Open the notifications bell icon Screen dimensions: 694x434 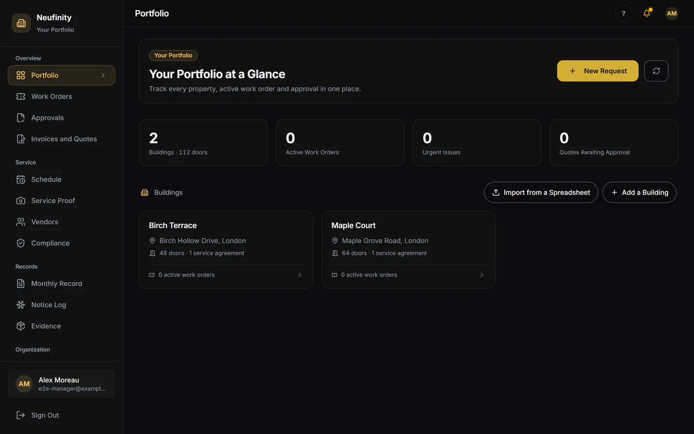pos(647,14)
